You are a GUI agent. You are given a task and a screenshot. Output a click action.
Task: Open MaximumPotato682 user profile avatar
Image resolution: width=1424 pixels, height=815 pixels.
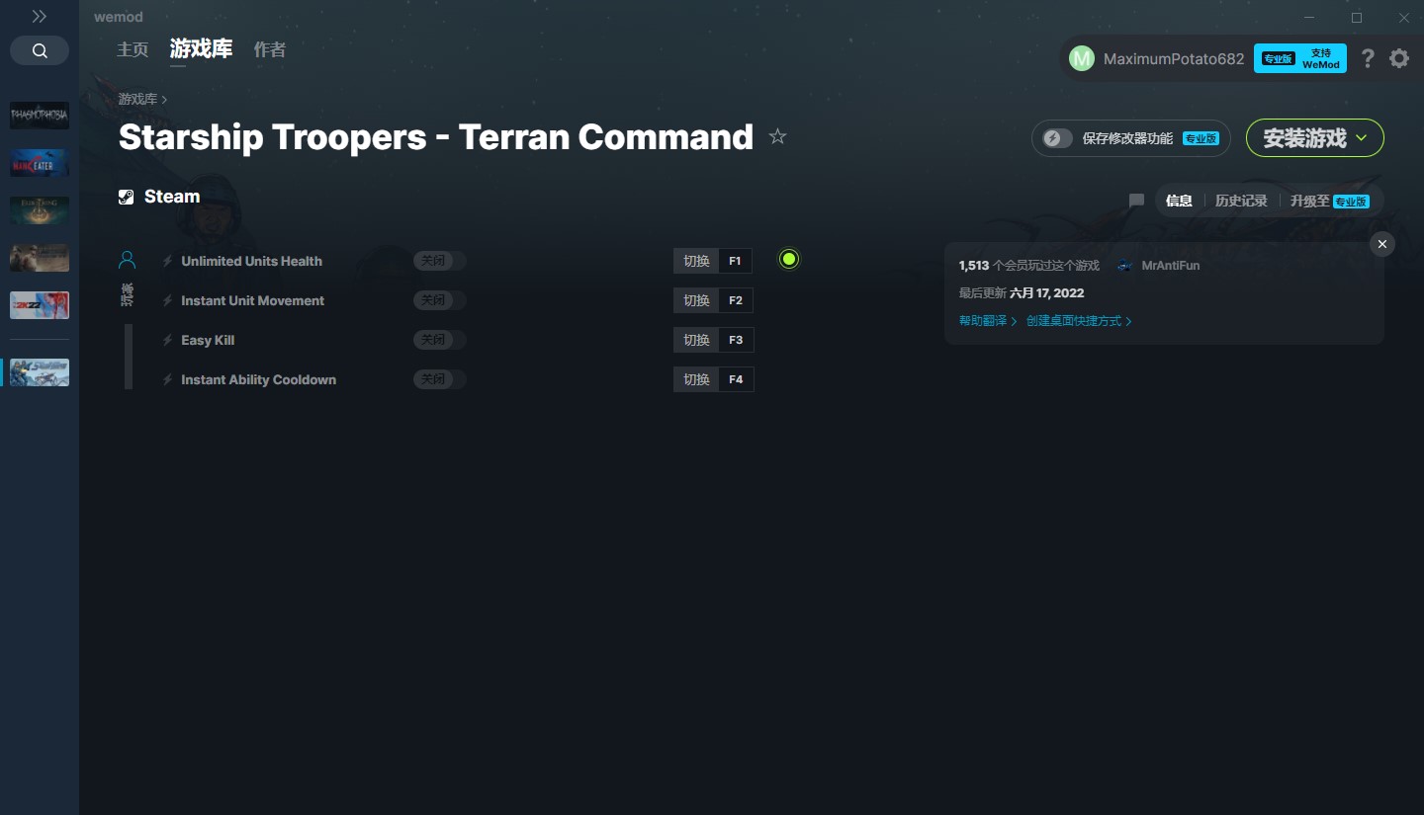(x=1082, y=58)
